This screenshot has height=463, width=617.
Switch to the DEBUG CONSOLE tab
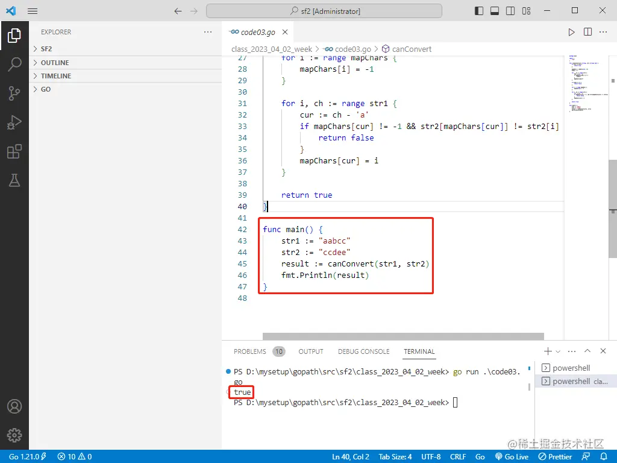click(363, 351)
